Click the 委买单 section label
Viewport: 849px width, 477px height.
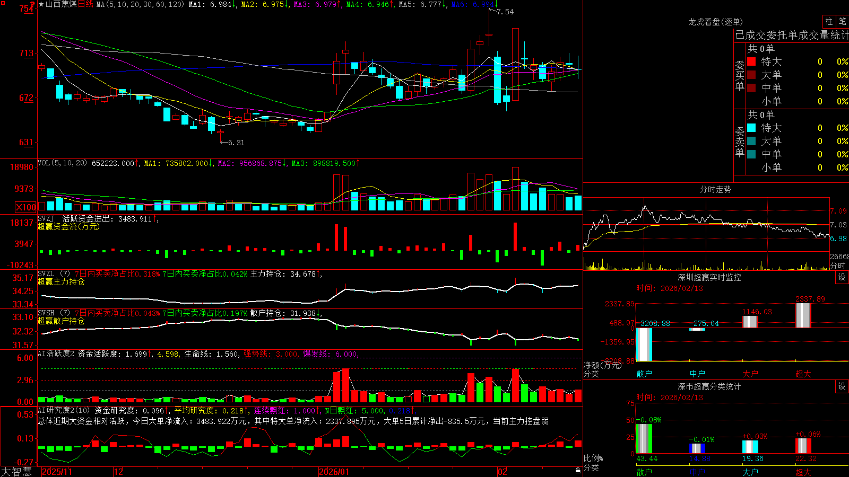740,75
